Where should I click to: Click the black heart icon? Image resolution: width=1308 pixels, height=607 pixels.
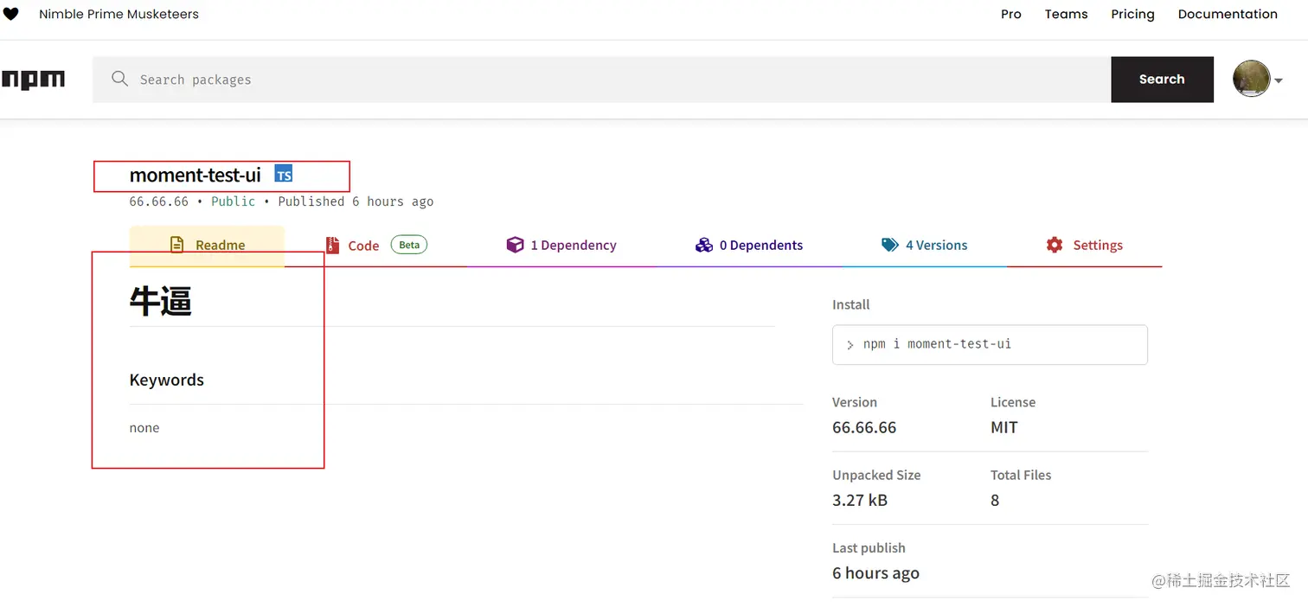[10, 14]
